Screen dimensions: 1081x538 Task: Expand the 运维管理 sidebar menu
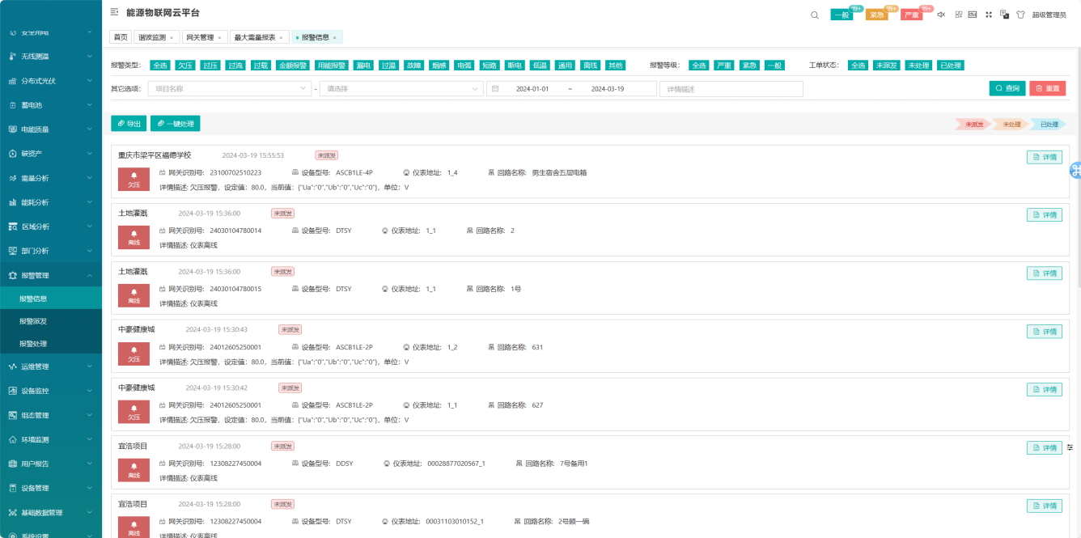[x=51, y=366]
